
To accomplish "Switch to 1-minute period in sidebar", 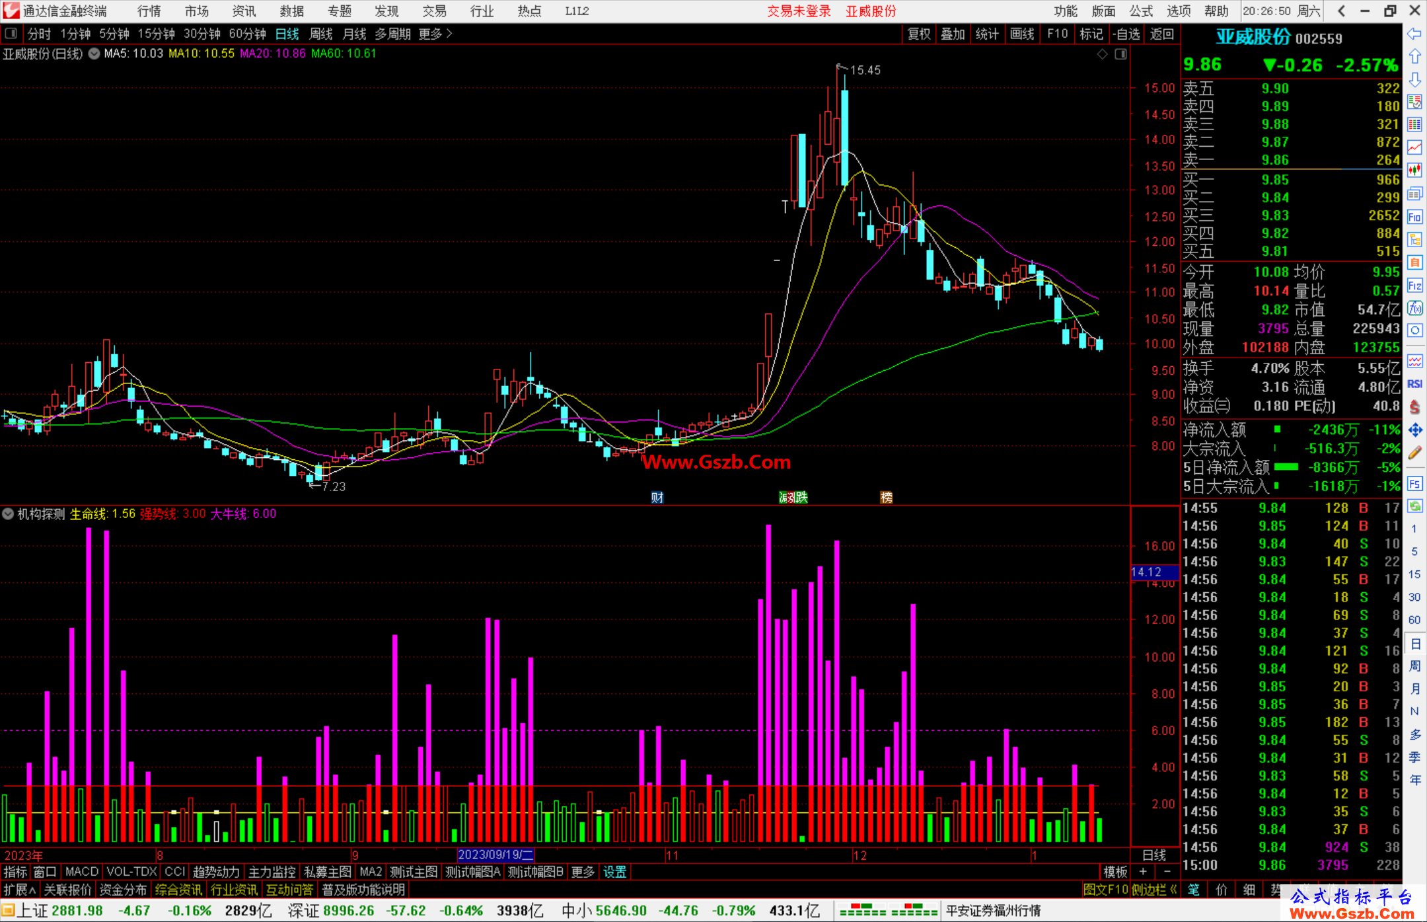I will point(1414,529).
